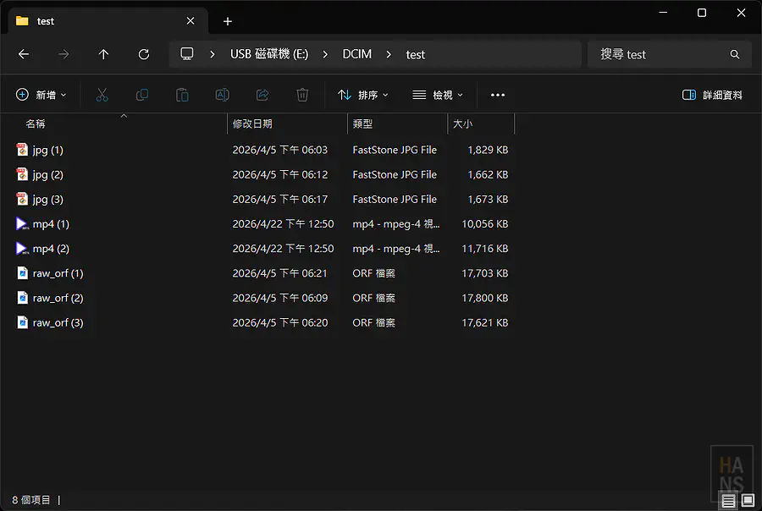Open the See more ellipsis menu
762x511 pixels.
497,95
